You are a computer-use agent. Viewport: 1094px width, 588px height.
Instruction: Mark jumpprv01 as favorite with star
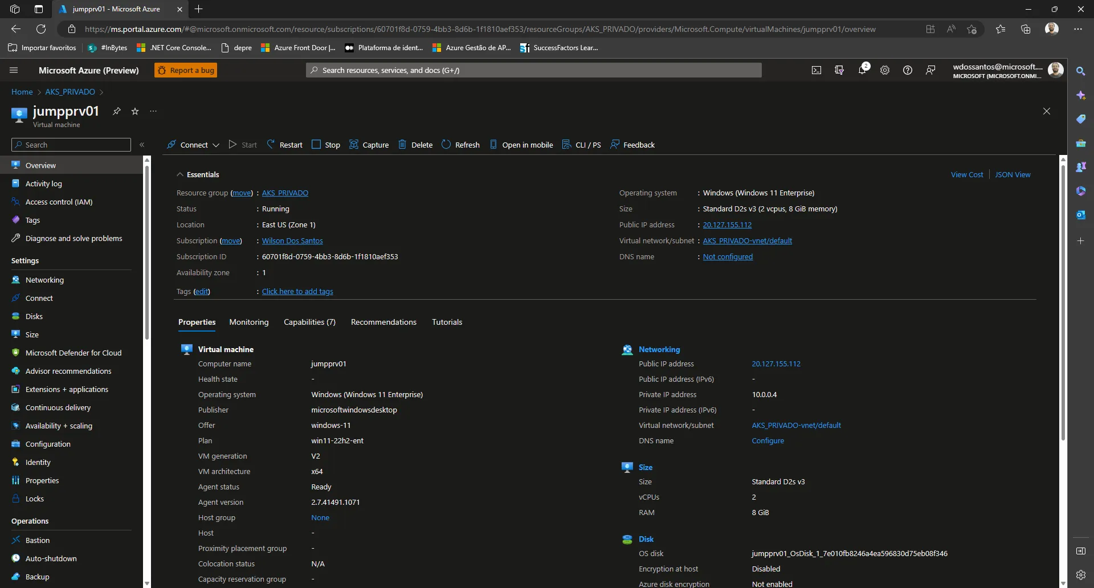point(135,111)
